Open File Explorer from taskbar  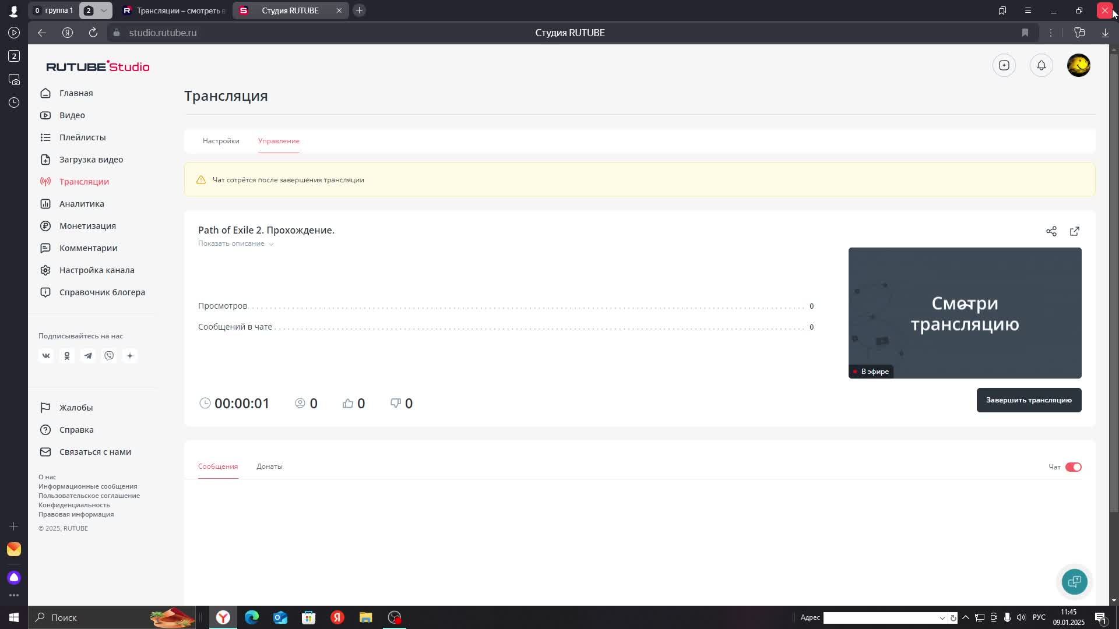366,617
